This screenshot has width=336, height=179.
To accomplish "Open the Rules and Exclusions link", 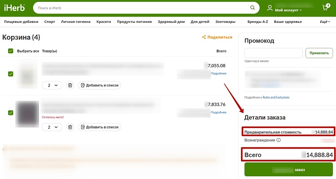I will tap(276, 97).
